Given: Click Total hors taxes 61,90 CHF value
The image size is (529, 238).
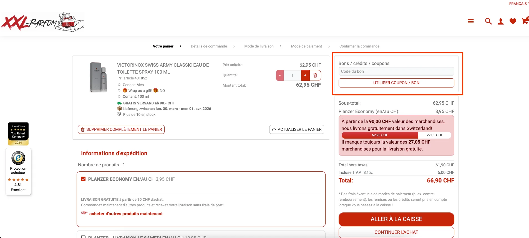Looking at the screenshot, I should click(x=445, y=165).
